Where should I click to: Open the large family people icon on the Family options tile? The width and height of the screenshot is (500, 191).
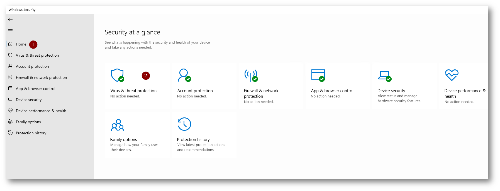[x=118, y=125]
